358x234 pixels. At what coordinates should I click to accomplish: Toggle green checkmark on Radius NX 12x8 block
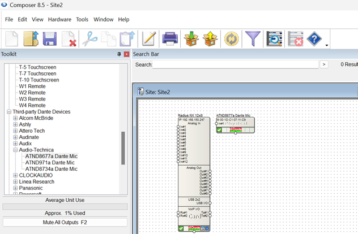pos(181,228)
